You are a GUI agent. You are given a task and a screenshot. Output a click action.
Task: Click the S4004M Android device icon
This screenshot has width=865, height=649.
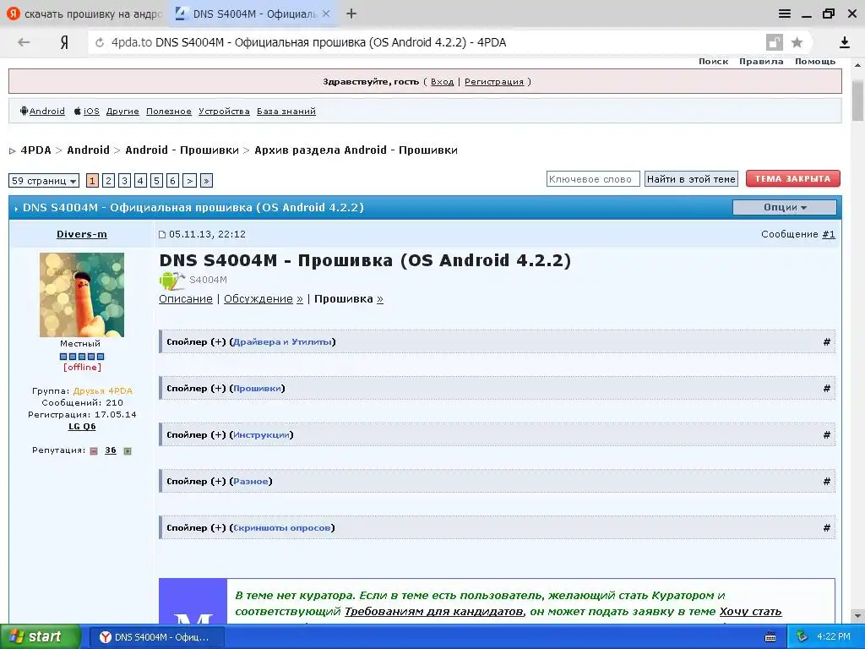click(x=171, y=281)
